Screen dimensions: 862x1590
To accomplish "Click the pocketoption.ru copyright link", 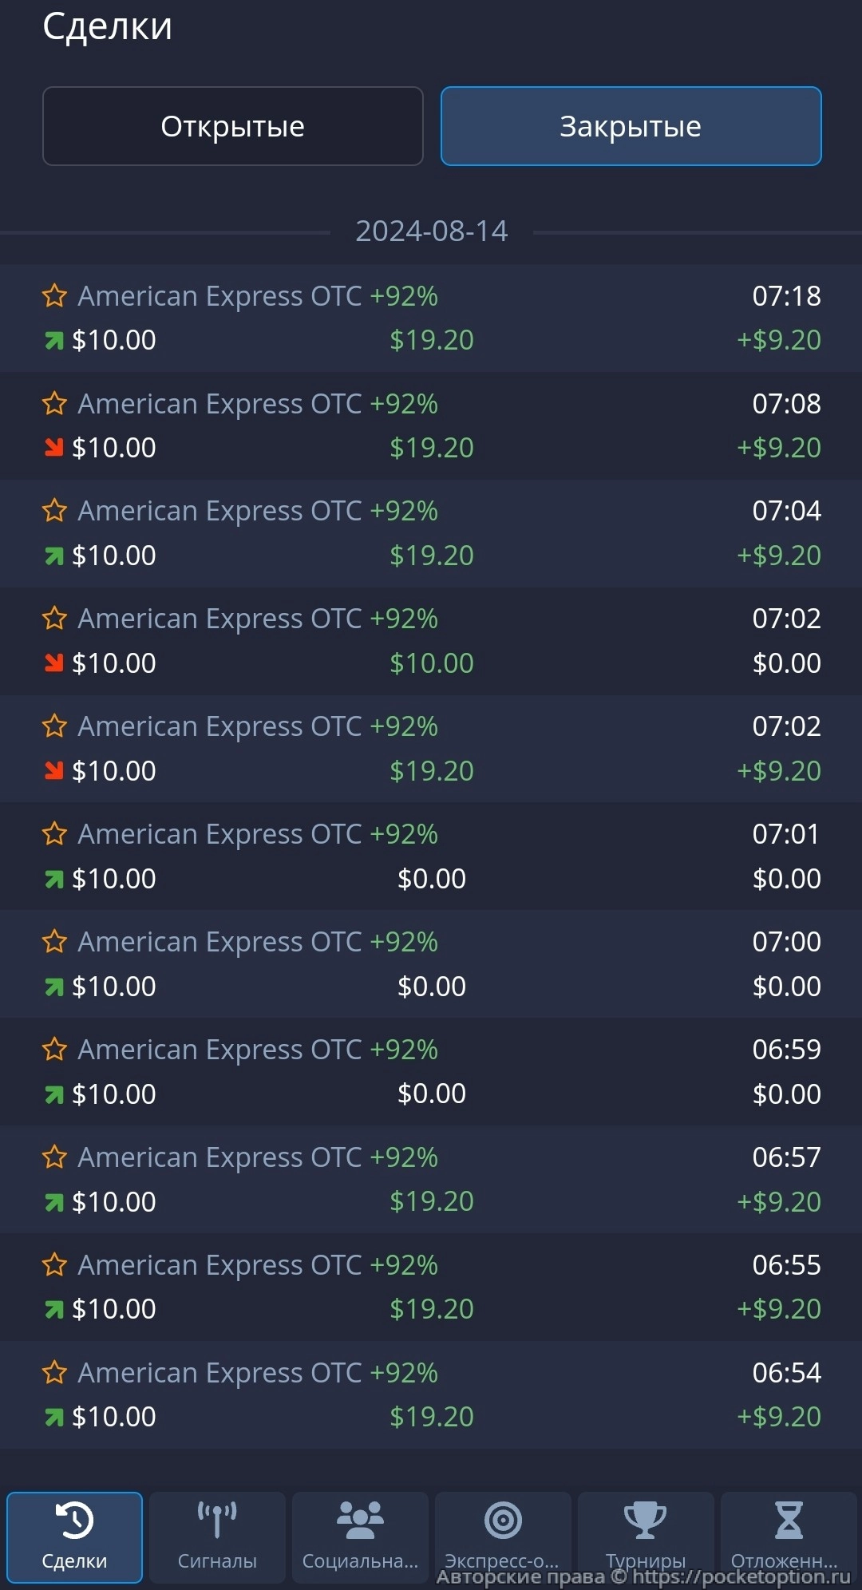I will coord(741,1576).
